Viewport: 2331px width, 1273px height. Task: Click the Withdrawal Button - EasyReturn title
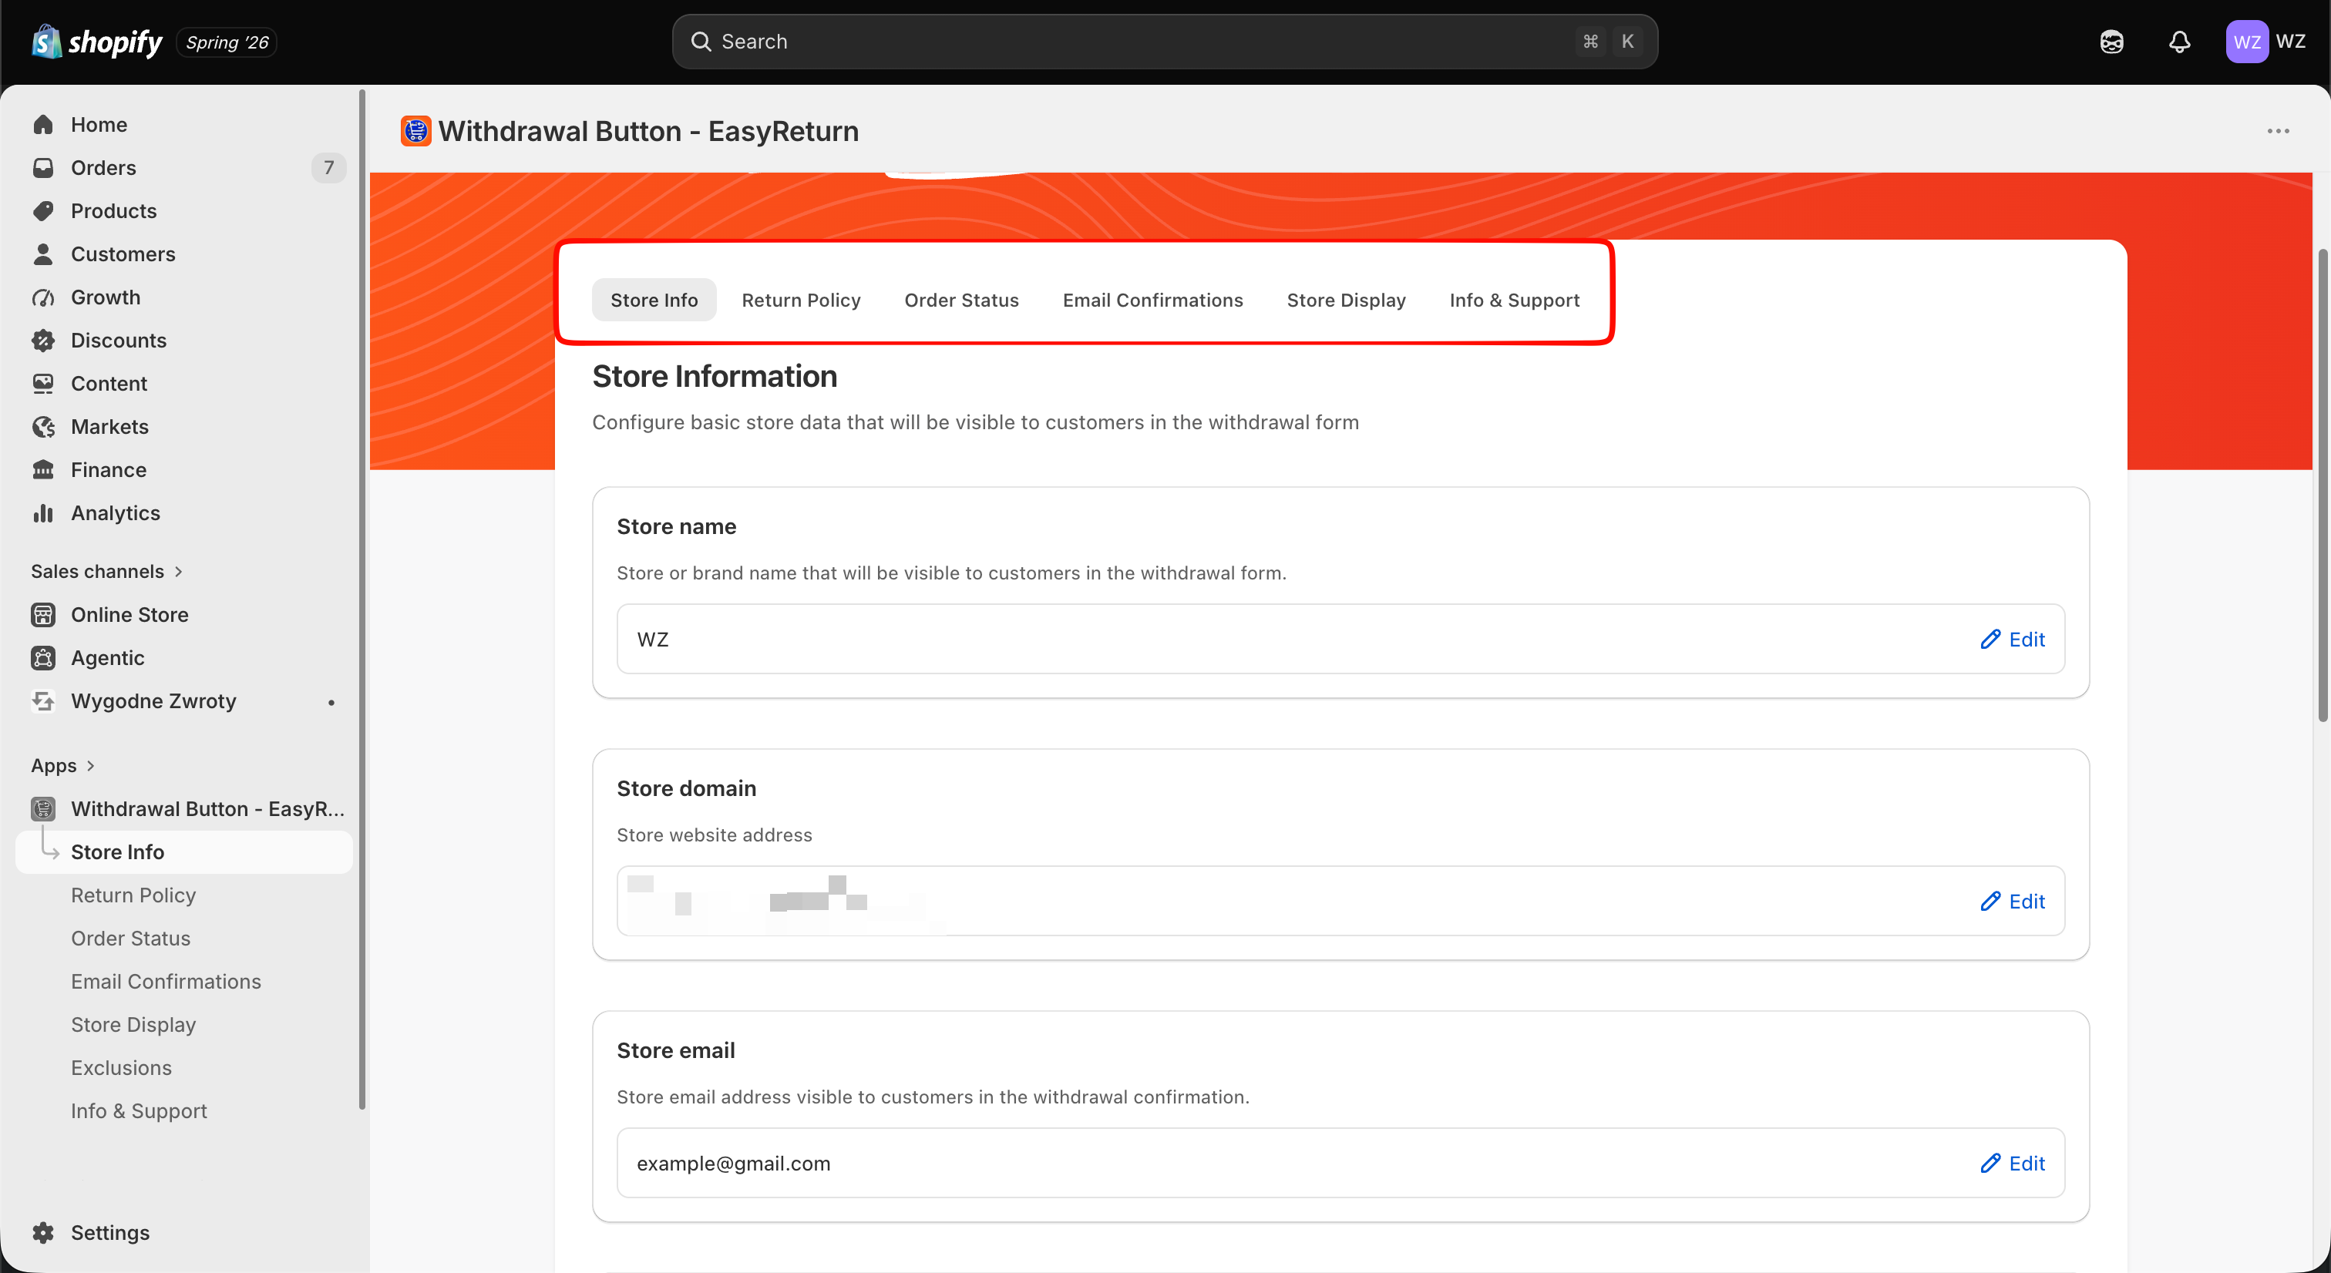(x=649, y=131)
